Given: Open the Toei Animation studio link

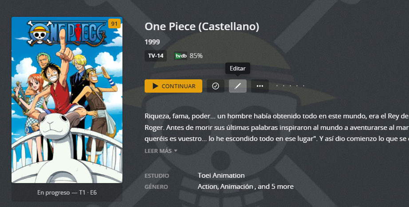Looking at the screenshot, I should tap(221, 176).
